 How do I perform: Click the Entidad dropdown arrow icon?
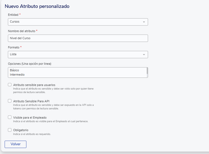pyautogui.click(x=144, y=22)
